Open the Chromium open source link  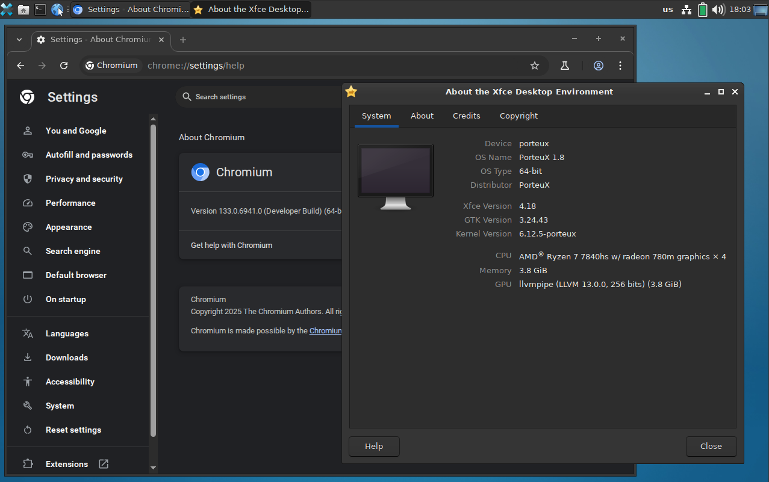[x=326, y=330]
